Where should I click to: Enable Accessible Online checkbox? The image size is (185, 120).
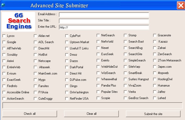tap(4, 92)
